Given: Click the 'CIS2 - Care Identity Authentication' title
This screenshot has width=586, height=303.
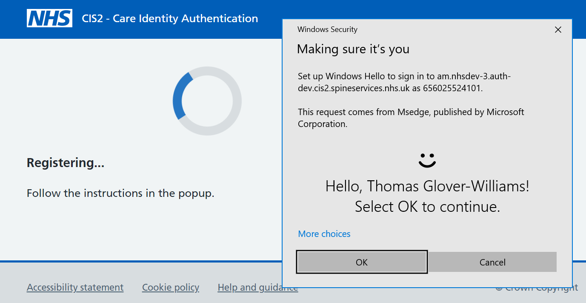Looking at the screenshot, I should pyautogui.click(x=170, y=19).
